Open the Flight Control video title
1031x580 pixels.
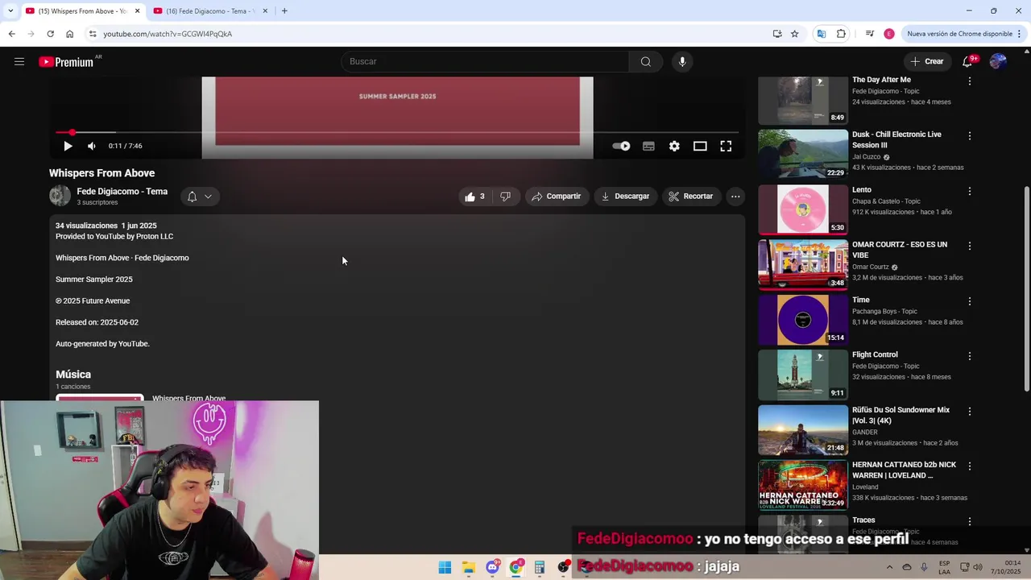[x=875, y=354]
